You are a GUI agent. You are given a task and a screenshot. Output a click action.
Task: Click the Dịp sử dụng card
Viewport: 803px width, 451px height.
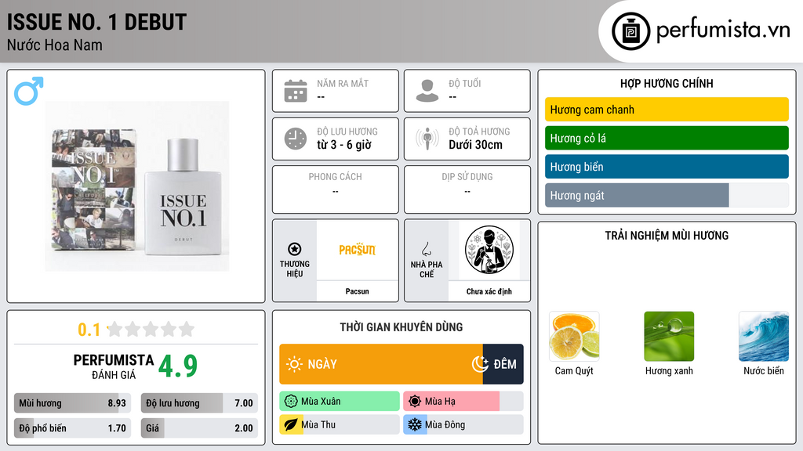(x=467, y=189)
